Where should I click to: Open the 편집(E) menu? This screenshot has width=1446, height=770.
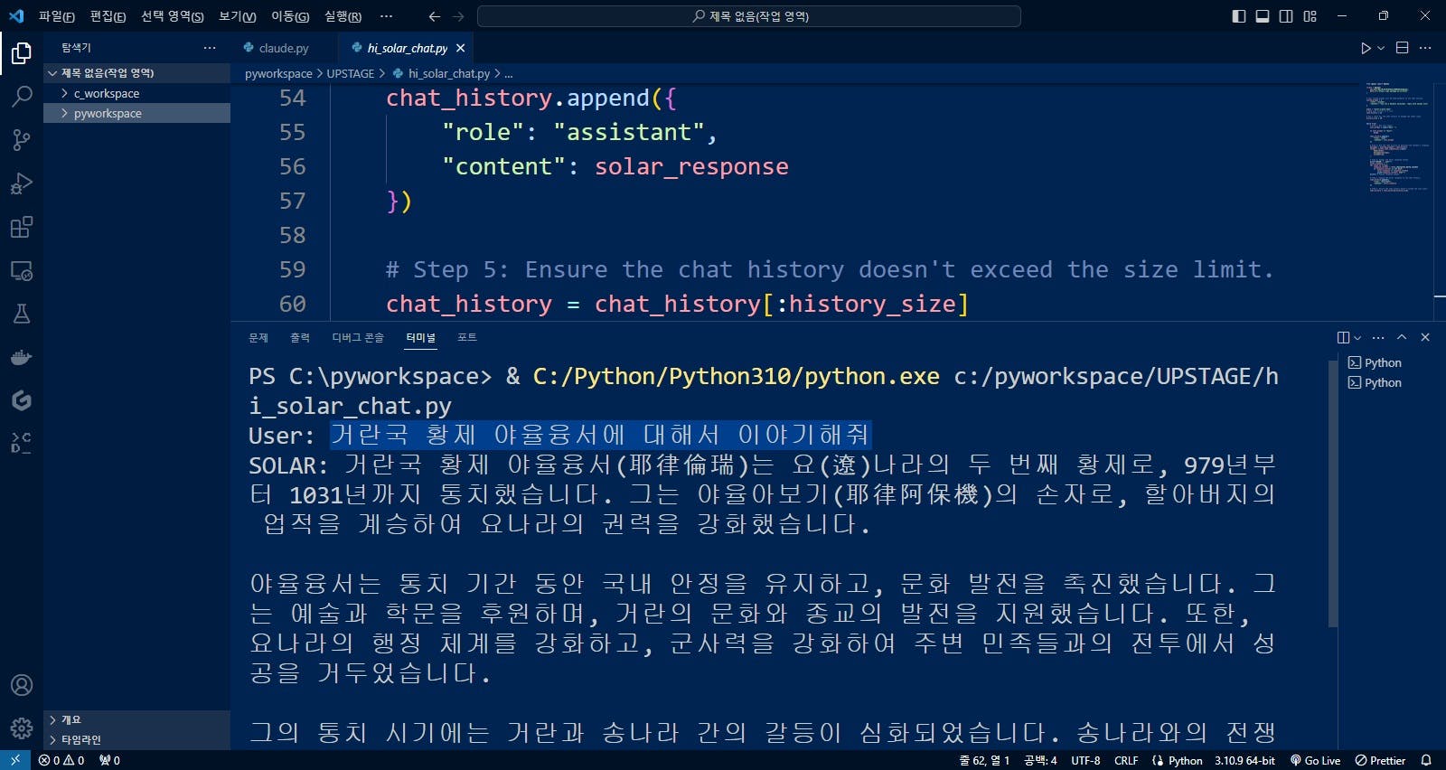click(108, 16)
